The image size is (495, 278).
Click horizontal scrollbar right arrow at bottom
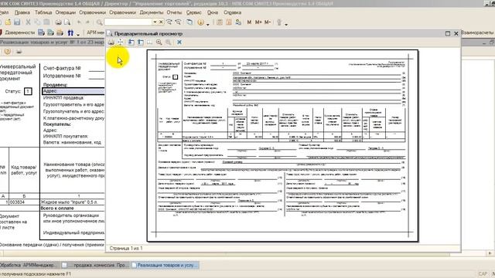pyautogui.click(x=490, y=253)
